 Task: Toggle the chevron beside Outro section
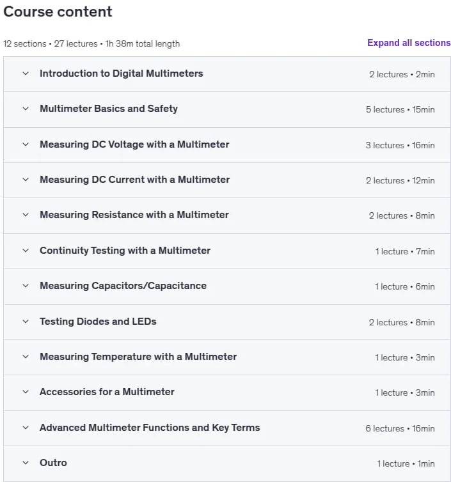[26, 463]
